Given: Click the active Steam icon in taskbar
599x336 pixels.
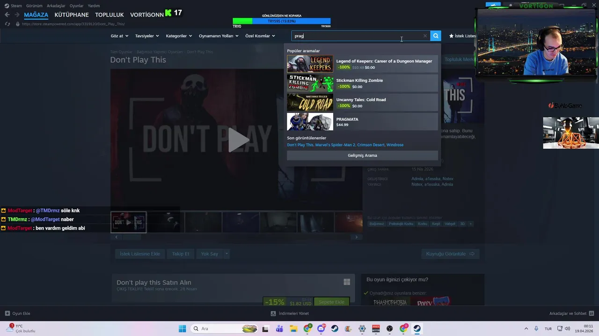Looking at the screenshot, I should [416, 329].
